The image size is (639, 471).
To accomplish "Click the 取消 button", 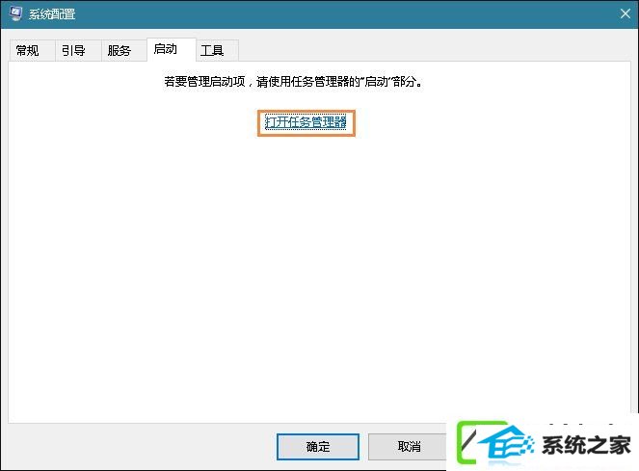I will 409,447.
